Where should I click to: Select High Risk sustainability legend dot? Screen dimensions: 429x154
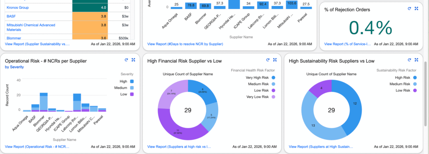pos(415,78)
